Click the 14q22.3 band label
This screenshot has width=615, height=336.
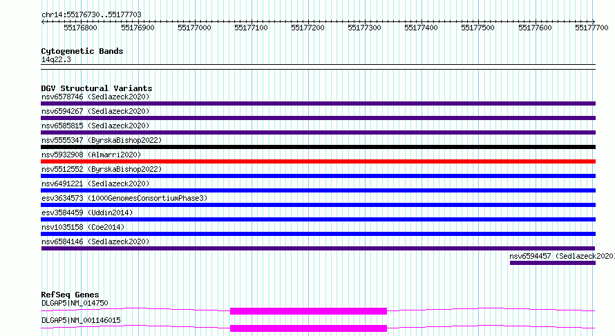click(56, 59)
